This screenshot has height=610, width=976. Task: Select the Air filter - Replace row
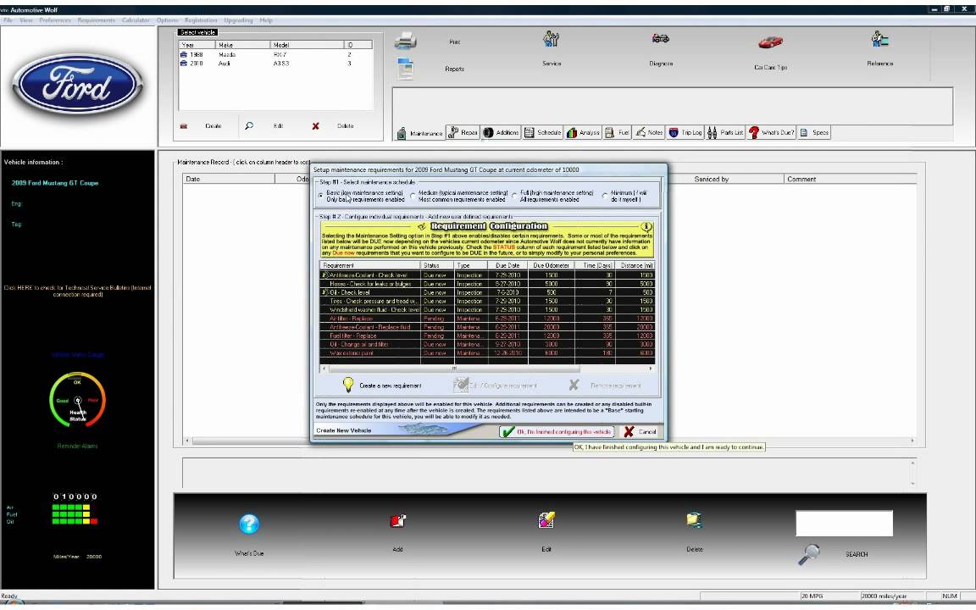click(x=487, y=318)
